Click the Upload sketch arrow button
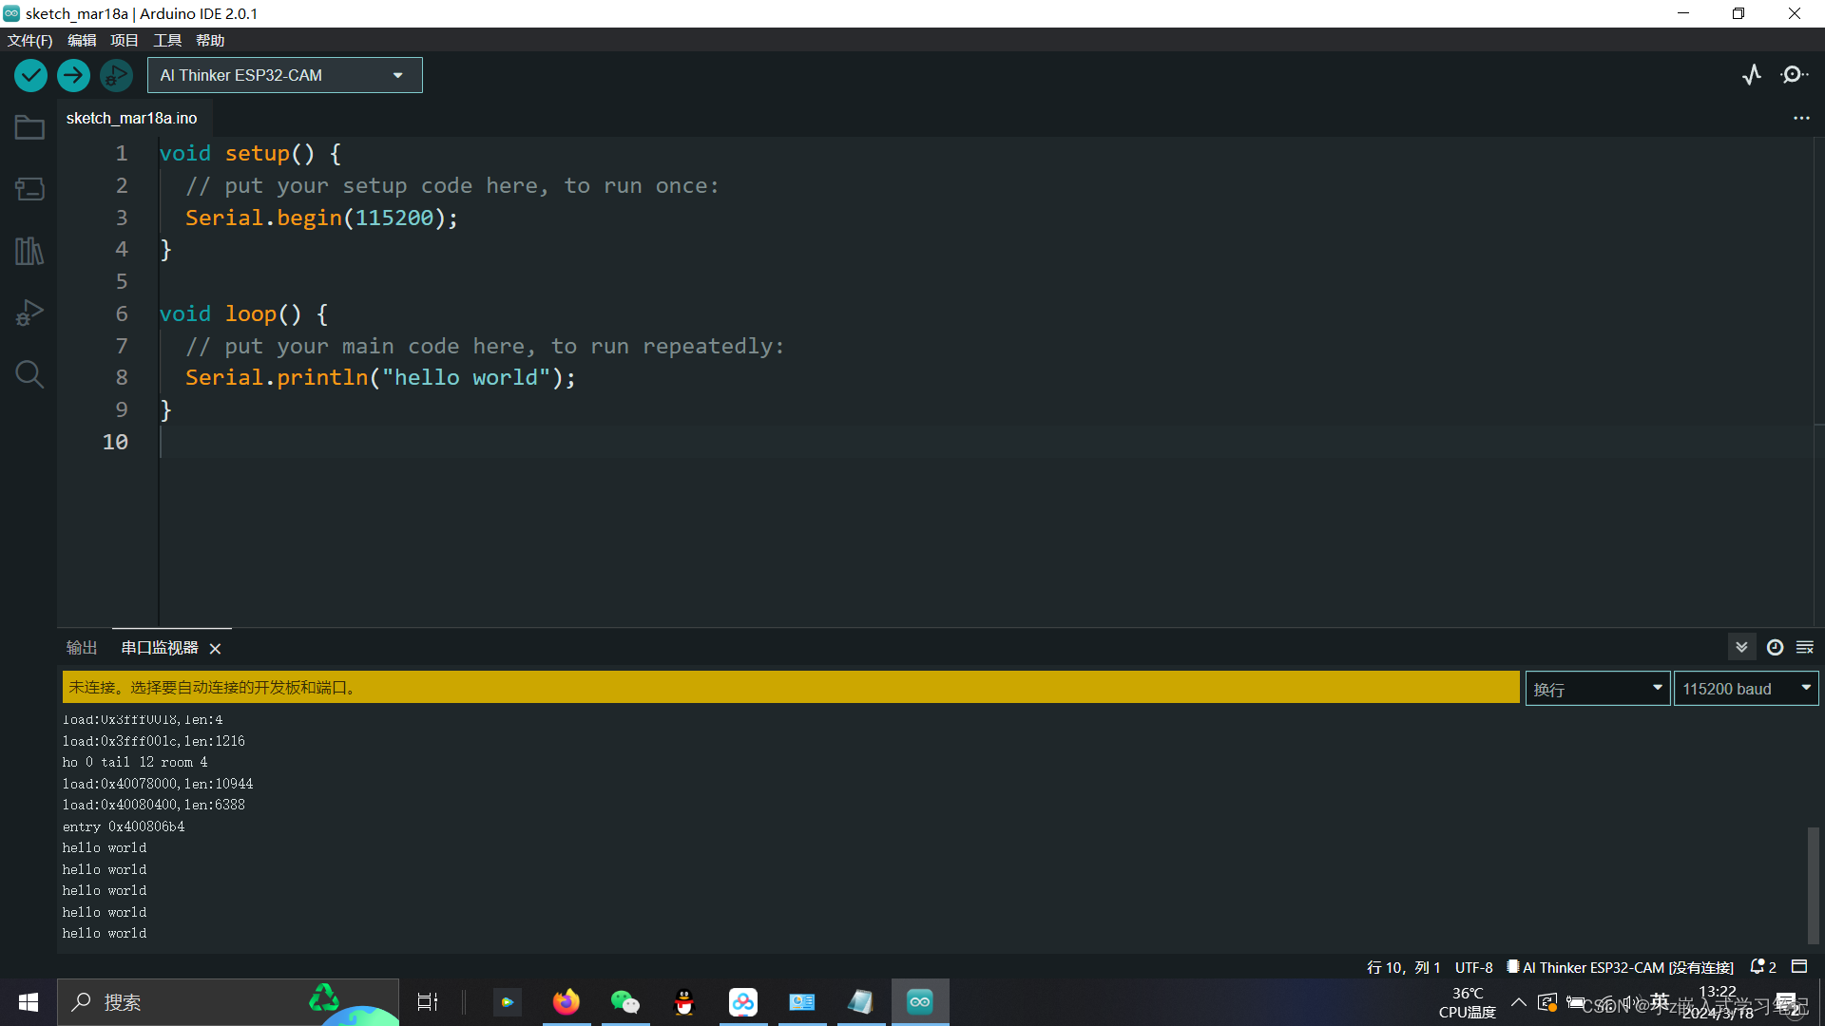 pos(73,75)
